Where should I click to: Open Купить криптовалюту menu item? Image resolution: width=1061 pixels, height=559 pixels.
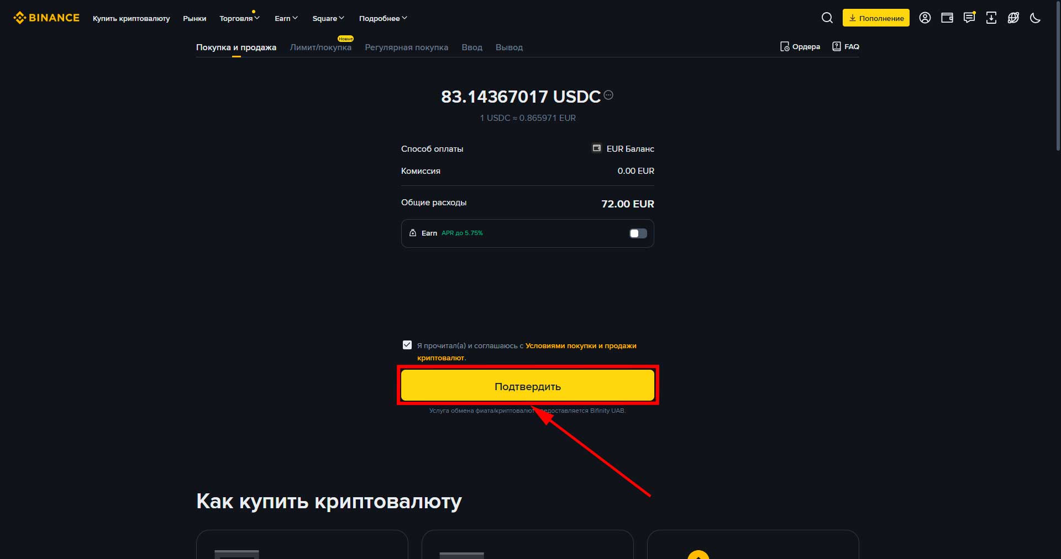coord(131,18)
